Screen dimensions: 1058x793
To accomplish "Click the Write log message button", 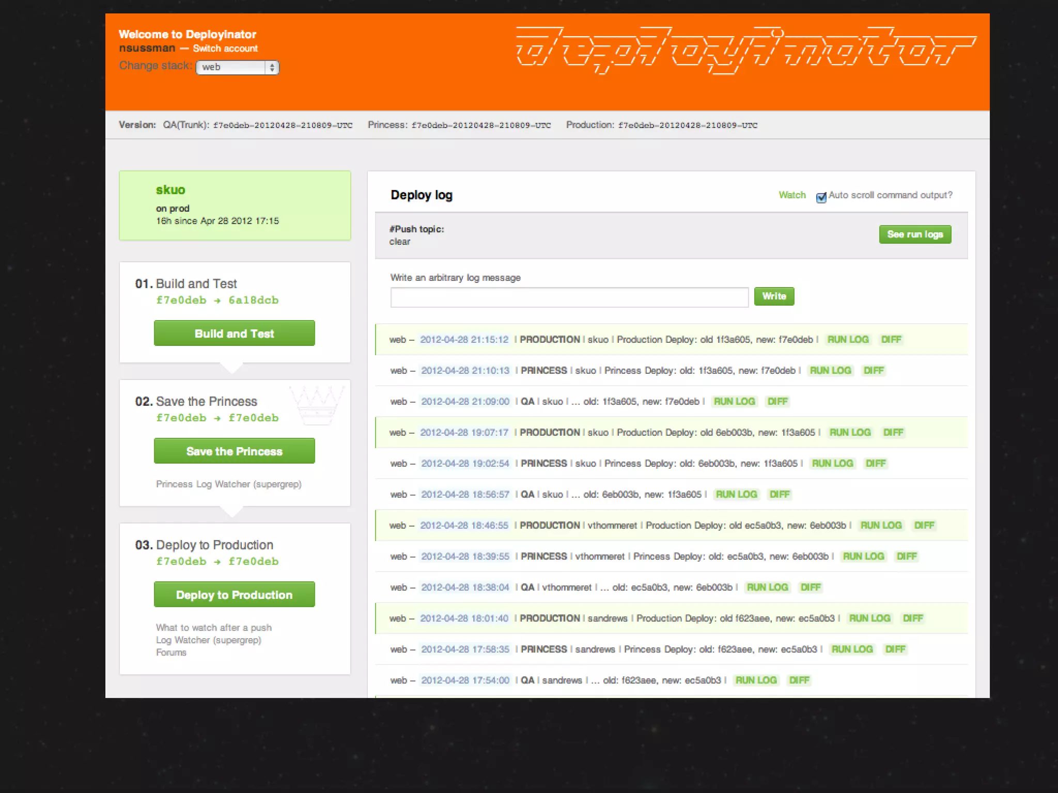I will tap(773, 296).
